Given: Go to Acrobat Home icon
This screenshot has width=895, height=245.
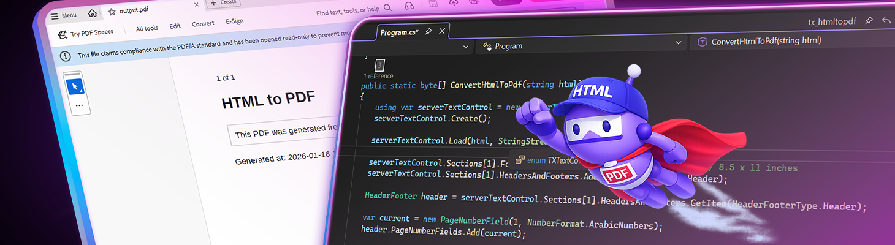Looking at the screenshot, I should coord(93,13).
